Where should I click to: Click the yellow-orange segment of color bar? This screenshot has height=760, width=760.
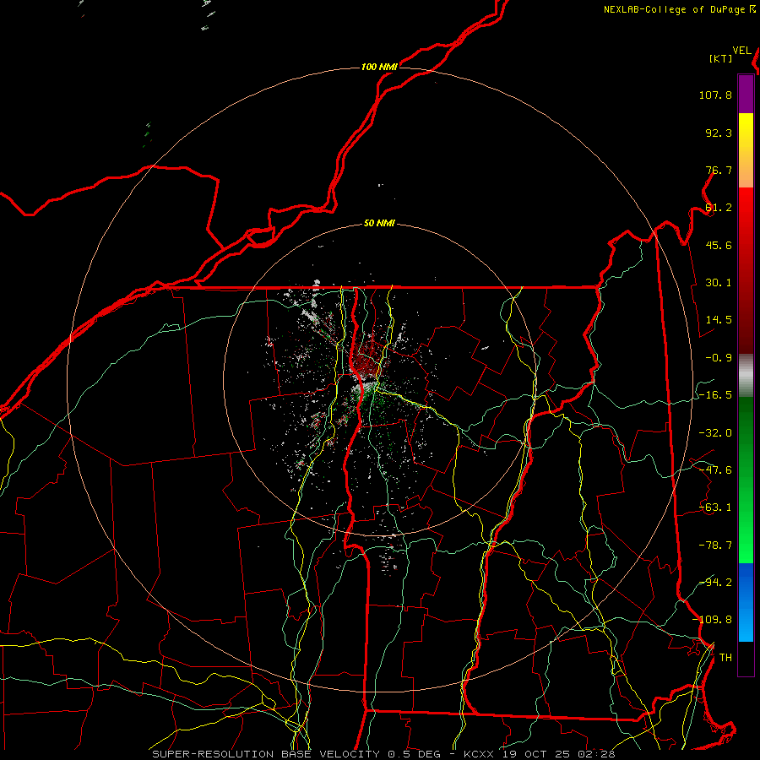(746, 150)
